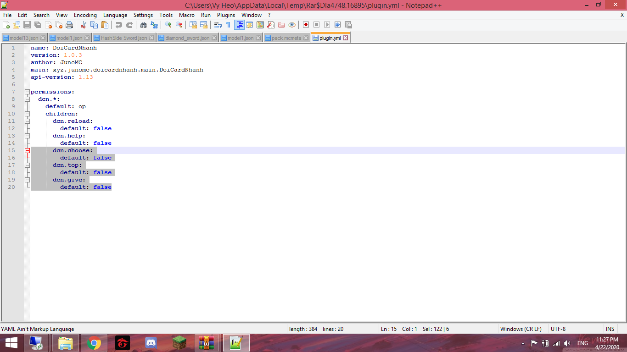Open Find with the binoculars icon
Viewport: 627px width, 352px height.
click(x=144, y=25)
